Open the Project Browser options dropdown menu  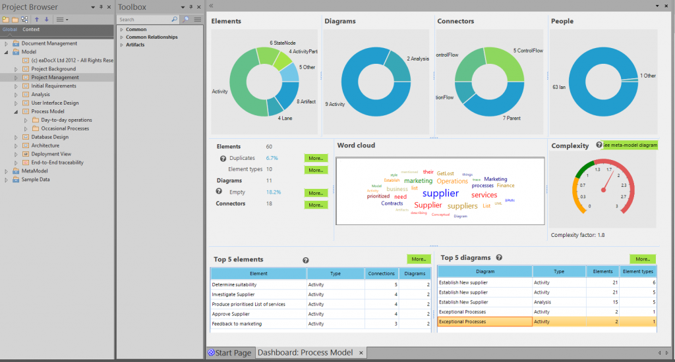63,20
